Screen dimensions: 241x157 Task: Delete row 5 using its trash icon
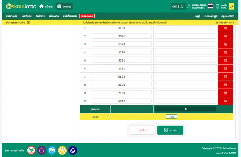[x=225, y=60]
